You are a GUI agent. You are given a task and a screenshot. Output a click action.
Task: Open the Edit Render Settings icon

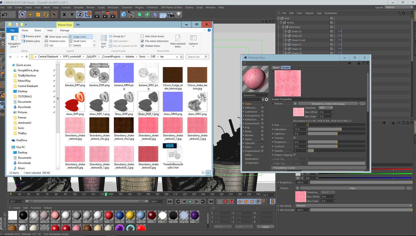(x=114, y=15)
